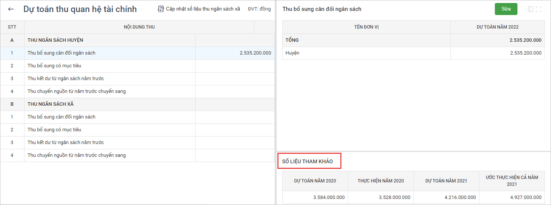Viewport: 551px width, 205px height.
Task: Expand detail panel to full screen
Action: click(x=538, y=9)
